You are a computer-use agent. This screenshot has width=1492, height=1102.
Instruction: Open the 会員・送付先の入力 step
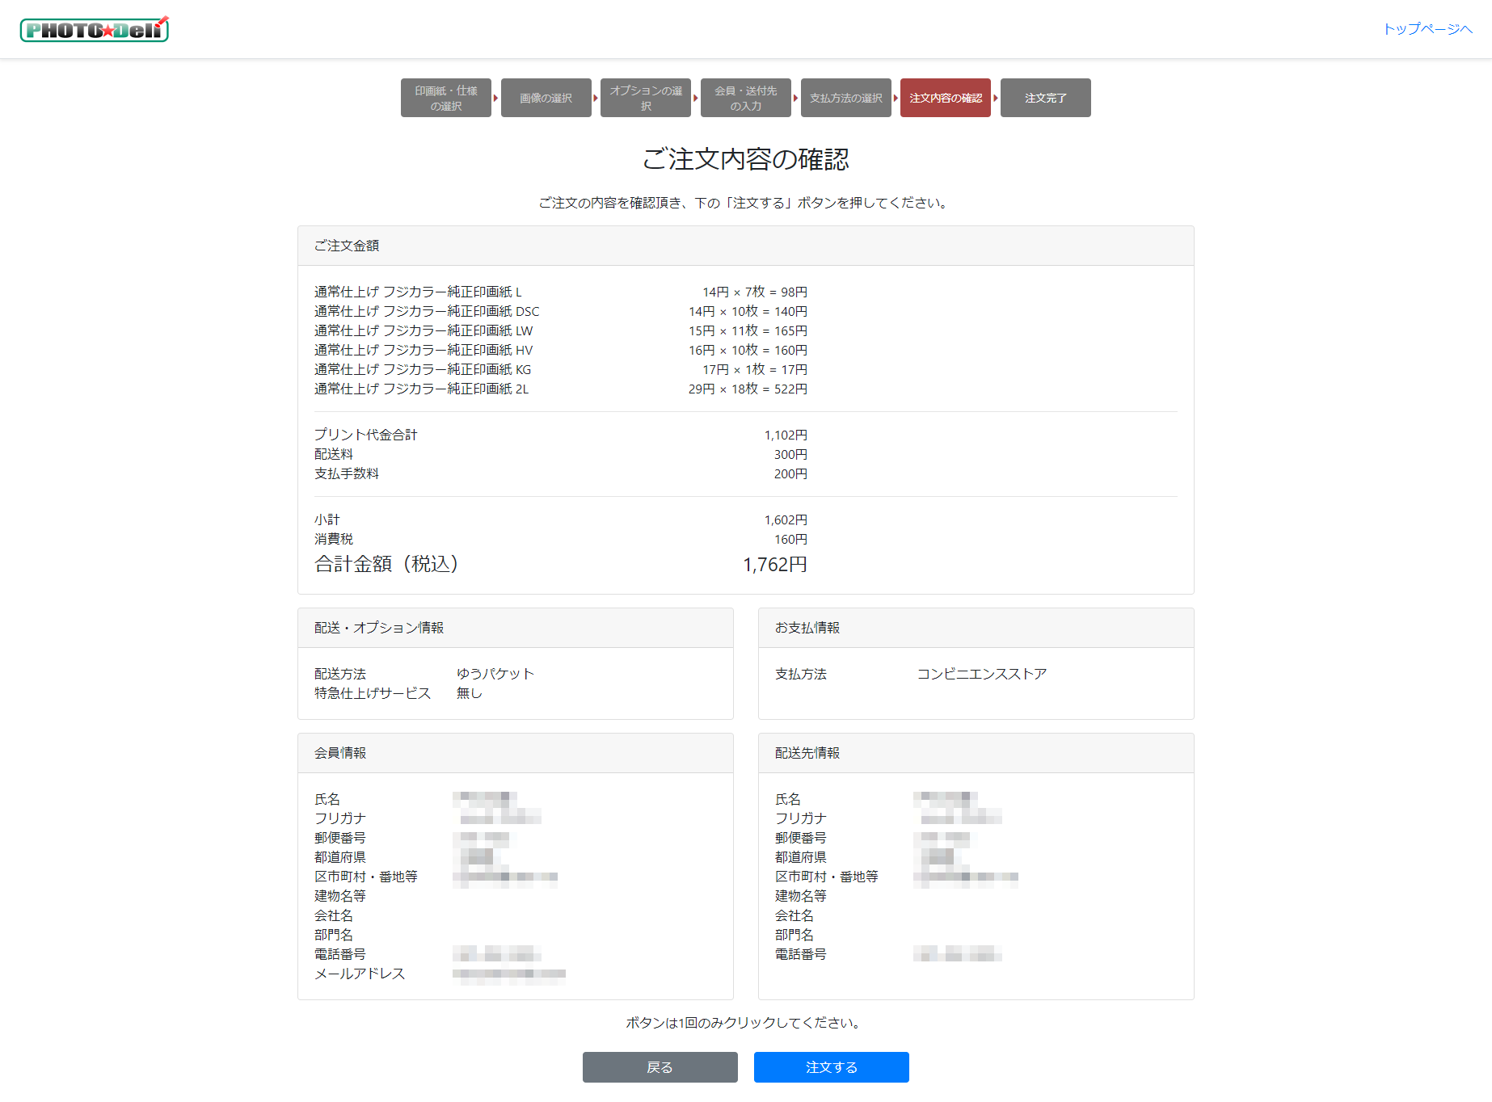pos(745,98)
